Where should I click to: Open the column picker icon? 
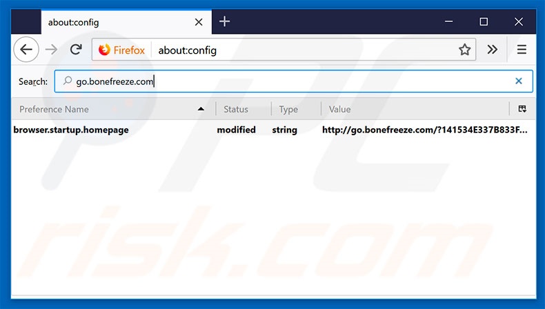pos(522,109)
